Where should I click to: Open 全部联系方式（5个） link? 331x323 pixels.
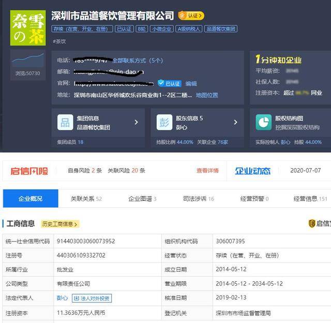[x=138, y=61]
